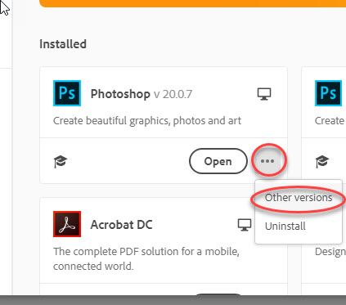The image size is (346, 305).
Task: Click the partially visible Ps icon on the right card
Action: (x=328, y=93)
